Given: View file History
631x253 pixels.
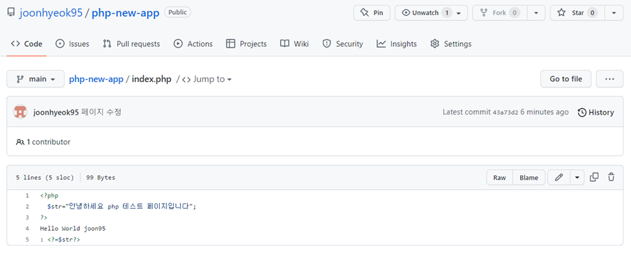Looking at the screenshot, I should [x=595, y=112].
